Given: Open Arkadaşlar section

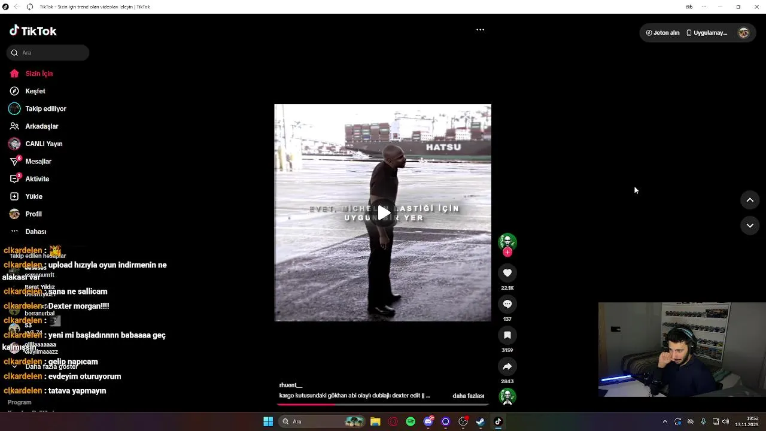Looking at the screenshot, I should pyautogui.click(x=42, y=126).
